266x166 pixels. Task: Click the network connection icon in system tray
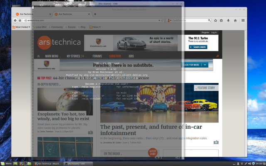pos(246,164)
